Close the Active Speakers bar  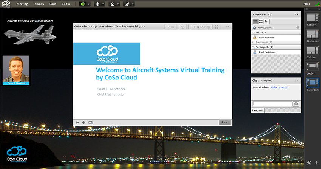coord(298,28)
